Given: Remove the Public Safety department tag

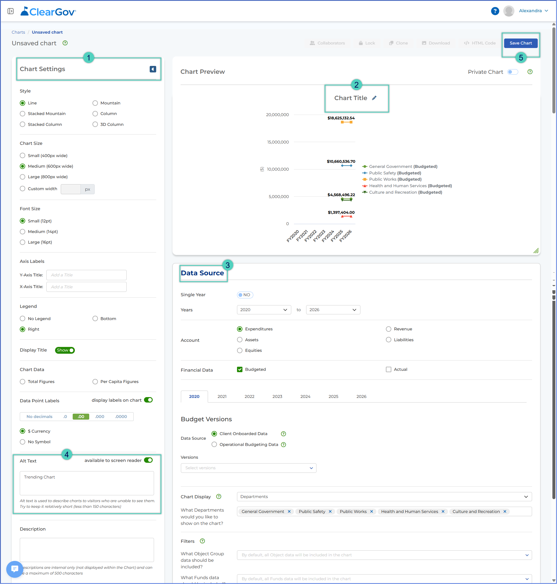Looking at the screenshot, I should click(330, 512).
